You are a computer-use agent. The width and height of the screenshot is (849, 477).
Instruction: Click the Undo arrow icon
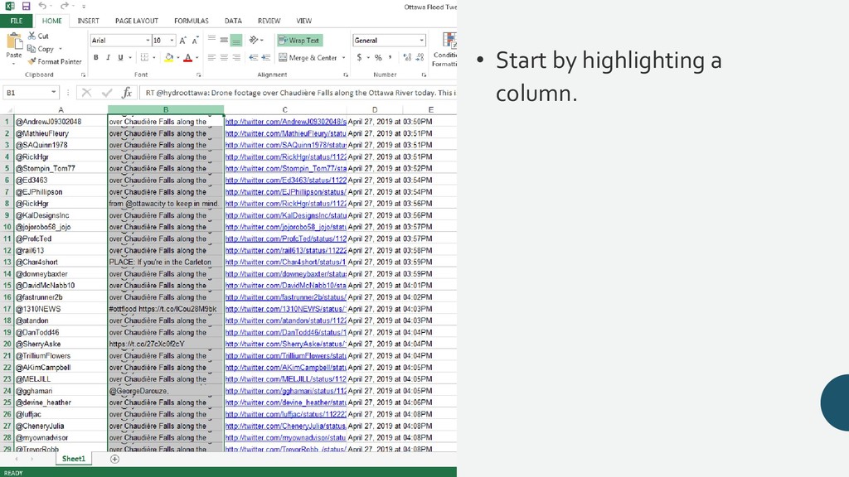[x=42, y=7]
